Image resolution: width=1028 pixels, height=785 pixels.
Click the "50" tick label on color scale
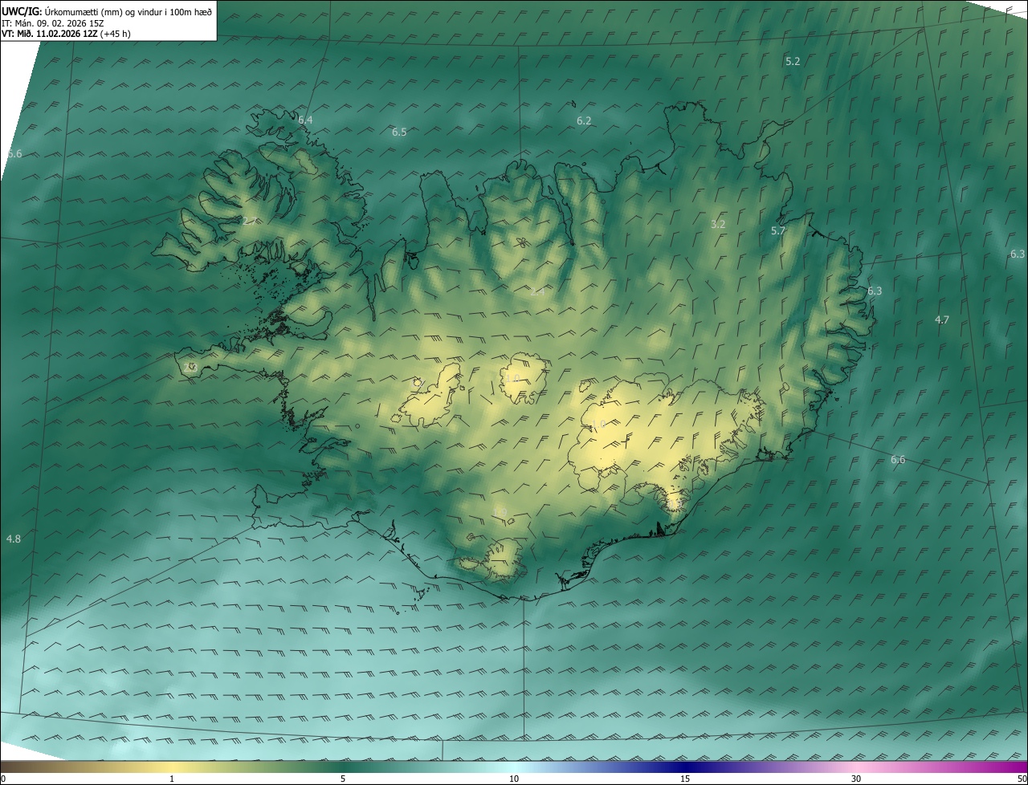click(1022, 779)
